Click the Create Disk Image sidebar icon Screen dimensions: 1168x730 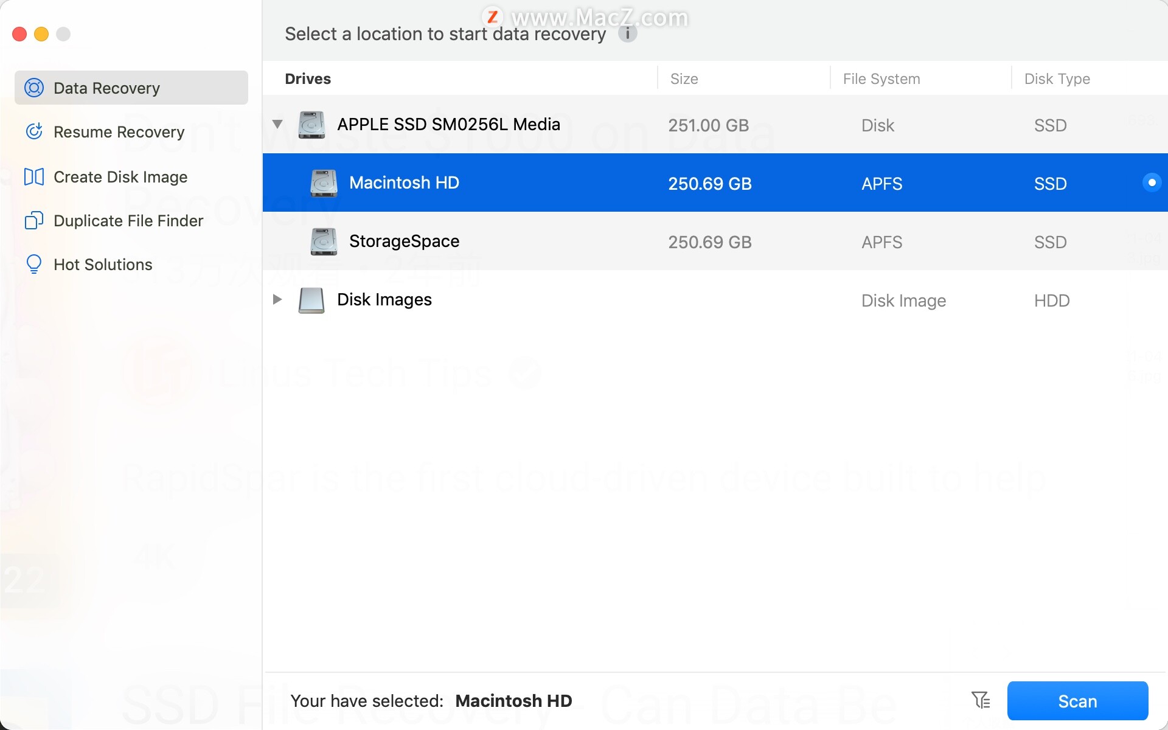33,176
